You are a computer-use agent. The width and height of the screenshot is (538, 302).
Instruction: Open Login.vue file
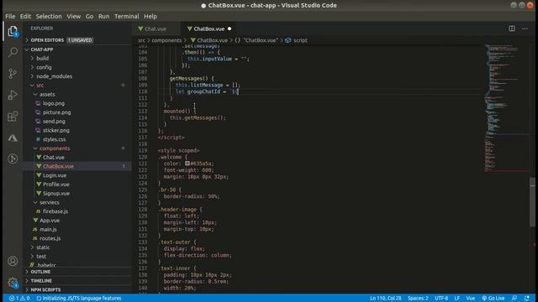[77, 175]
